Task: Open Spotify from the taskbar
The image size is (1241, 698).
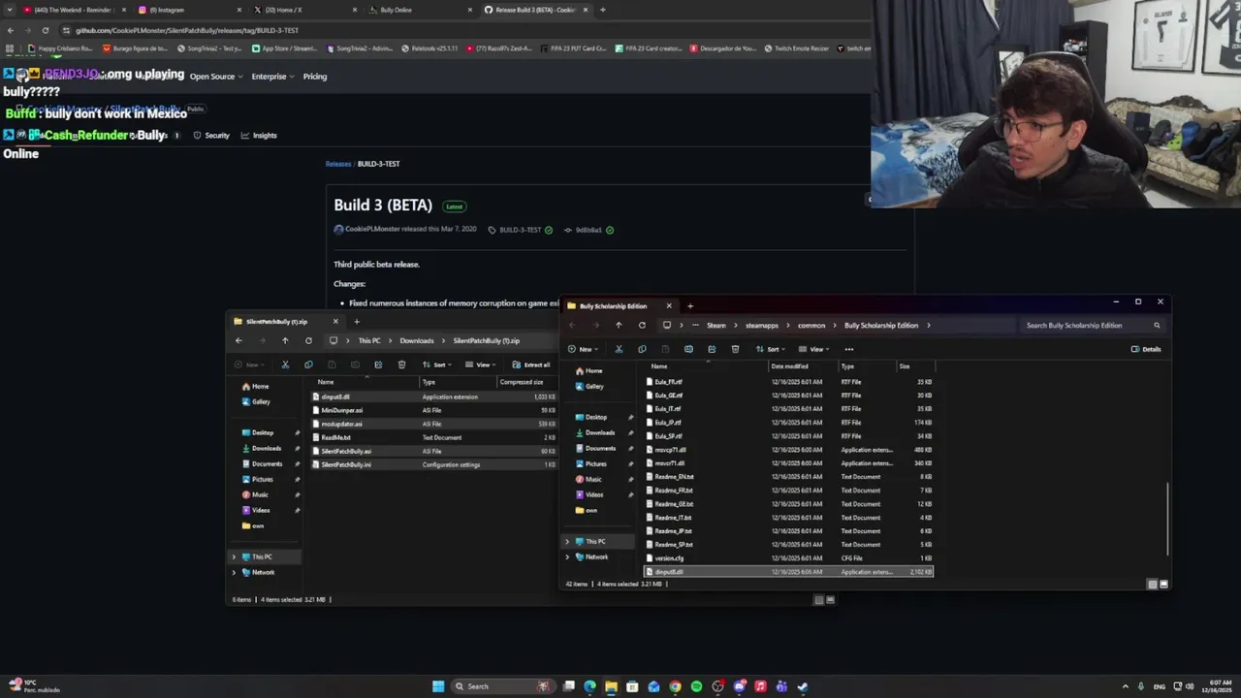Action: pos(696,686)
